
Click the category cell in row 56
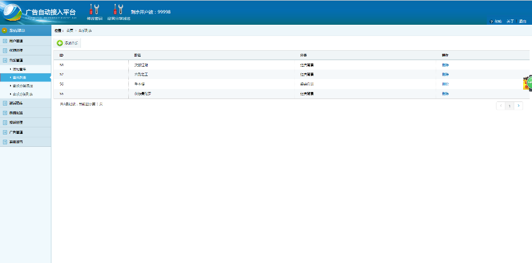point(307,84)
